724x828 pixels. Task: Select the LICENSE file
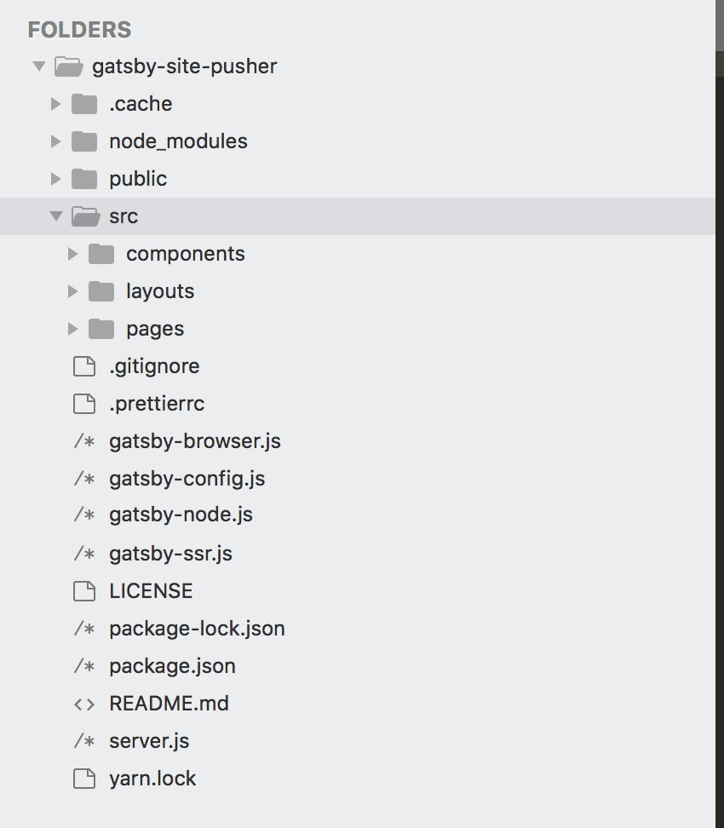tap(150, 590)
